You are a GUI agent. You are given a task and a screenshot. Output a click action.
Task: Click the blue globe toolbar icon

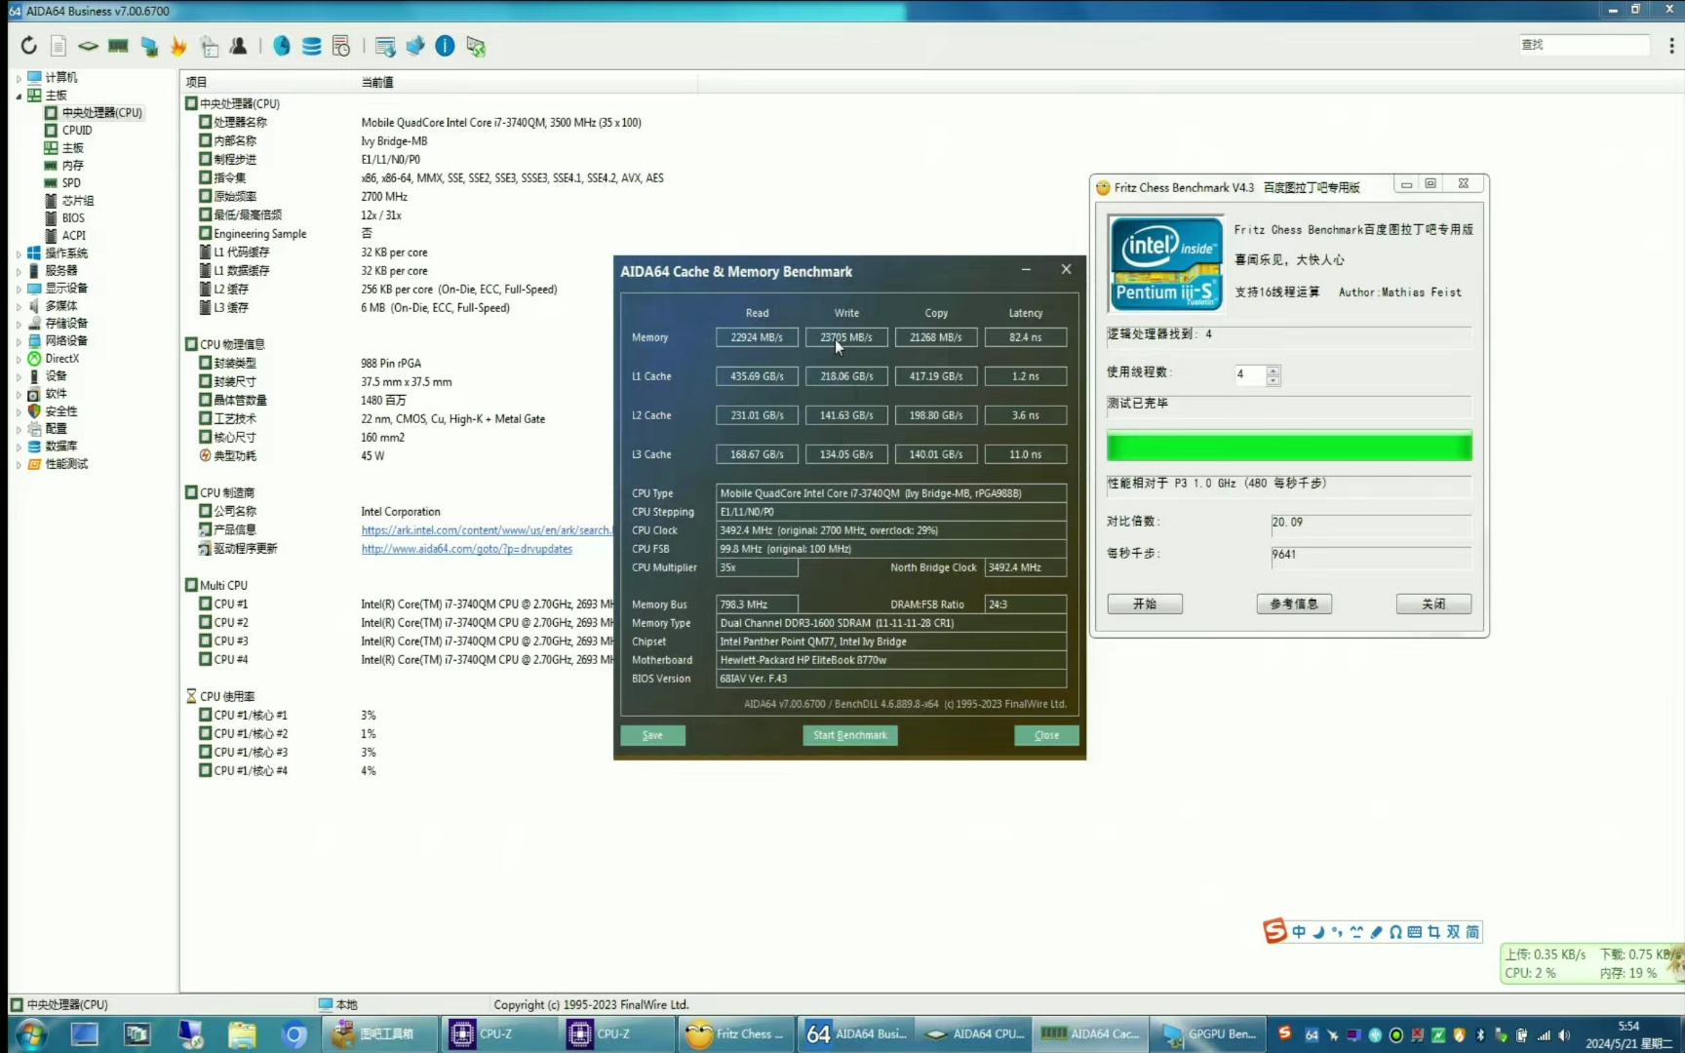(282, 46)
